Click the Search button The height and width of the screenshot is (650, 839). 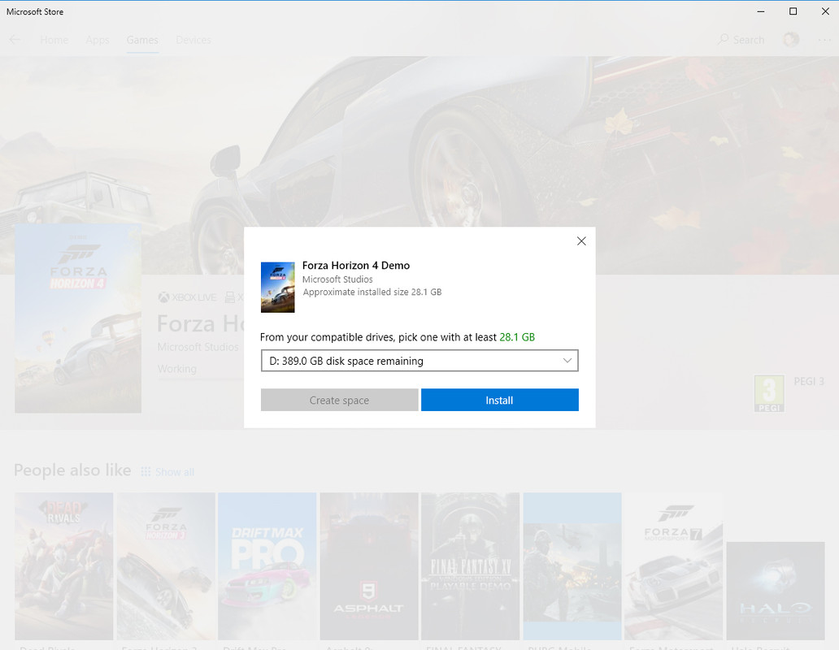click(x=741, y=40)
